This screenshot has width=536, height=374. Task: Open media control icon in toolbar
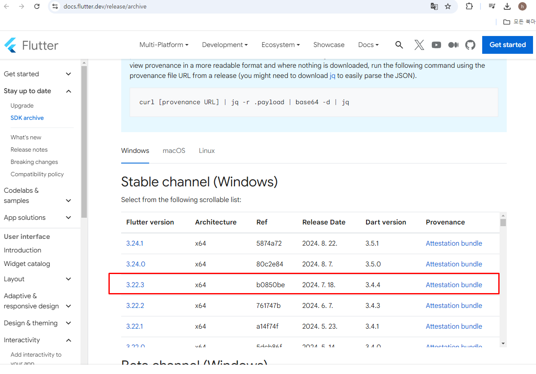coord(492,6)
